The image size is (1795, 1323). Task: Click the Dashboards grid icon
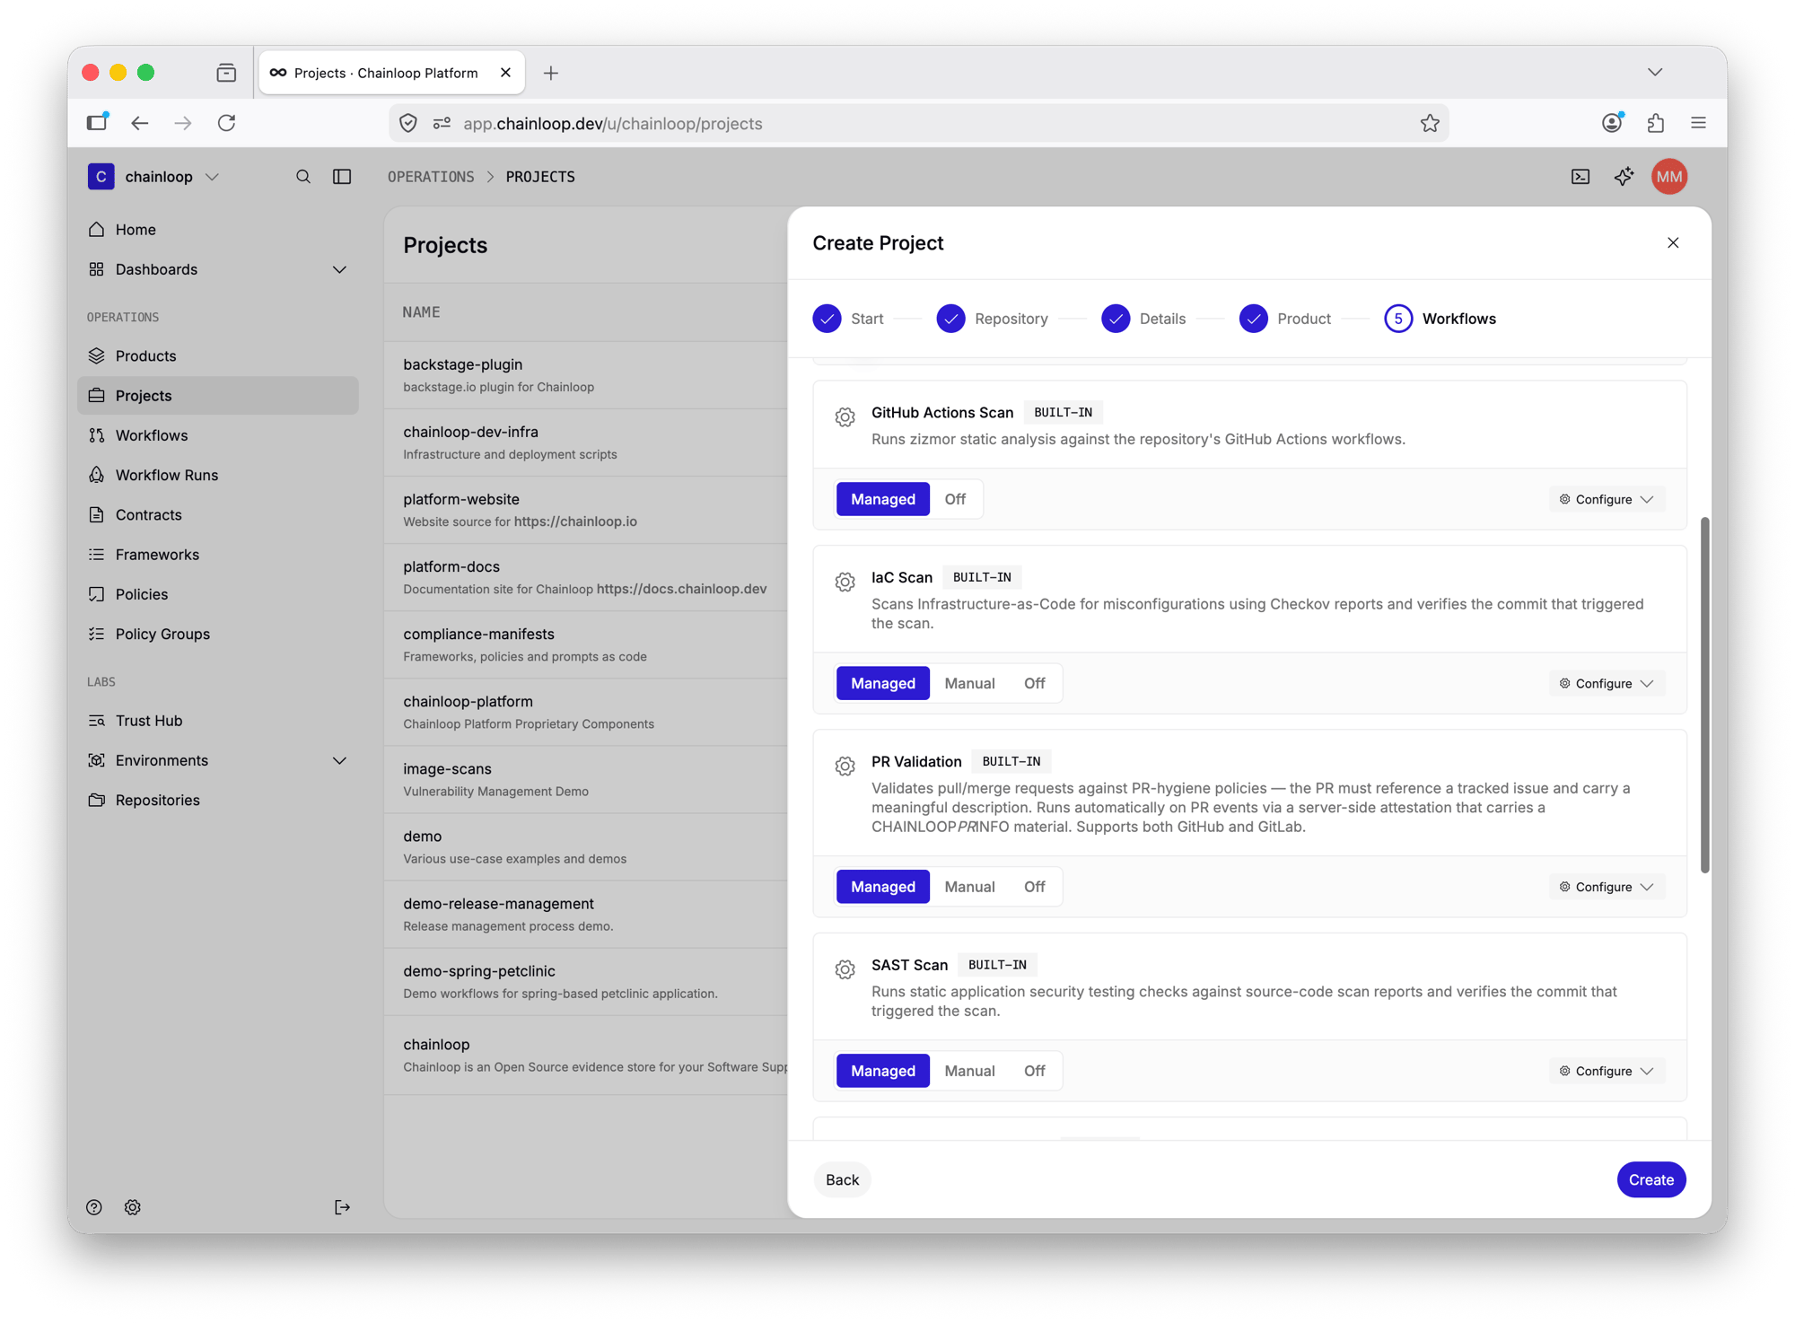tap(96, 269)
